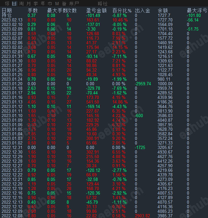Switch to the 账户 account tab
208x218 pixels.
74,4
